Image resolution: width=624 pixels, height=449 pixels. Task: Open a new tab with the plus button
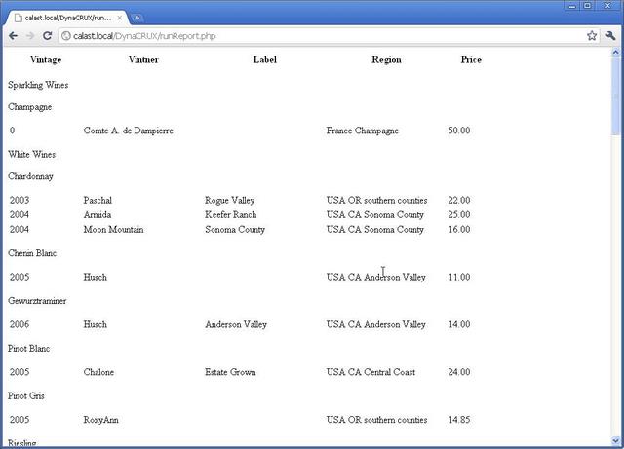pyautogui.click(x=136, y=18)
